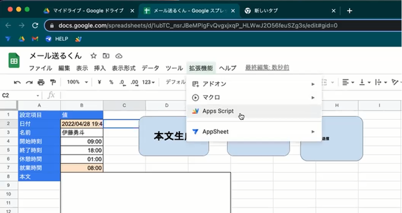This screenshot has height=213, width=402.
Task: Select cell with 08:00
Action: click(82, 168)
